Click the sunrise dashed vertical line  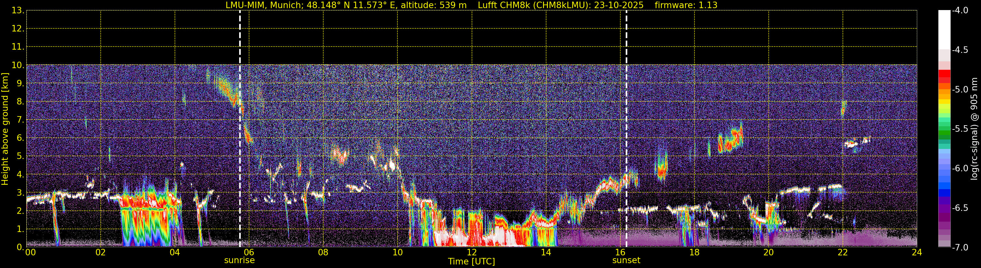click(240, 129)
